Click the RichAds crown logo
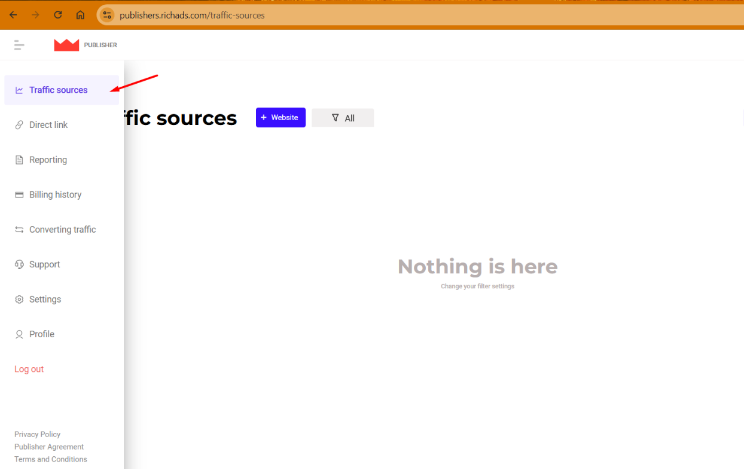The width and height of the screenshot is (744, 470). (66, 45)
